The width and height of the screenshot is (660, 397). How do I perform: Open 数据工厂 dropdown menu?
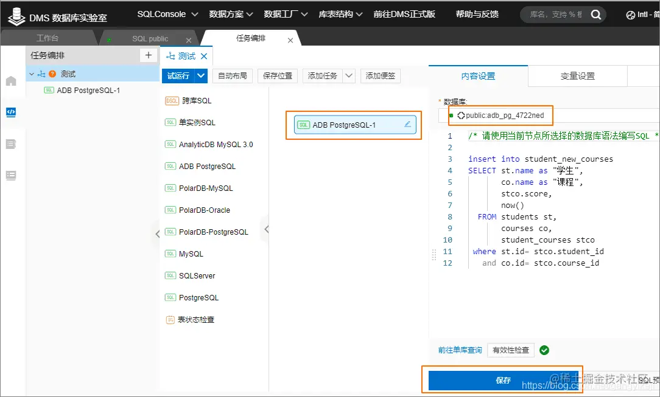pos(286,14)
